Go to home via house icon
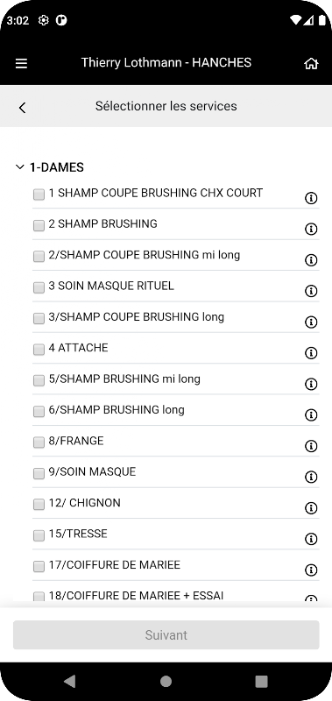The height and width of the screenshot is (701, 332). [311, 63]
